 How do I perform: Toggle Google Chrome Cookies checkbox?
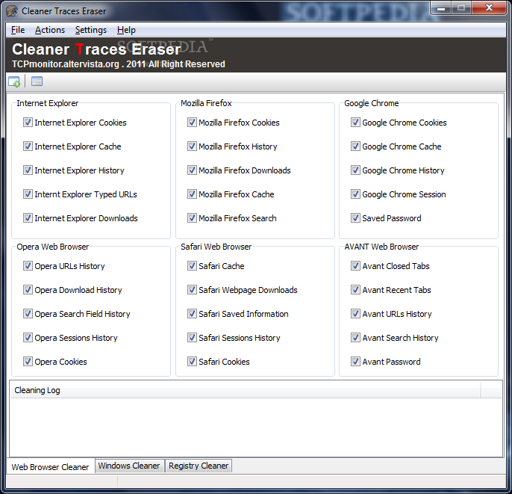(355, 123)
